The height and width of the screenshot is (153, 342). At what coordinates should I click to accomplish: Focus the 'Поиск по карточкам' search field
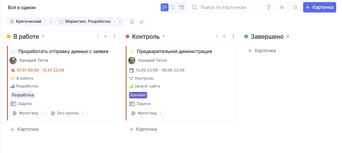point(230,7)
